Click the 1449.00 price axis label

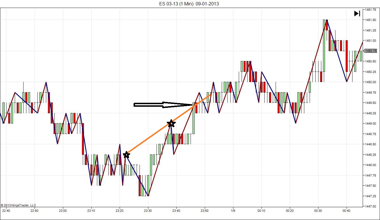[370, 123]
